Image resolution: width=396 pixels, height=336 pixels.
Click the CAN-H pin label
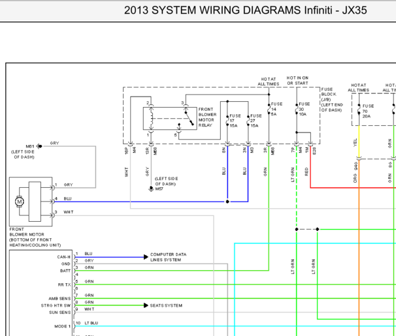point(63,257)
